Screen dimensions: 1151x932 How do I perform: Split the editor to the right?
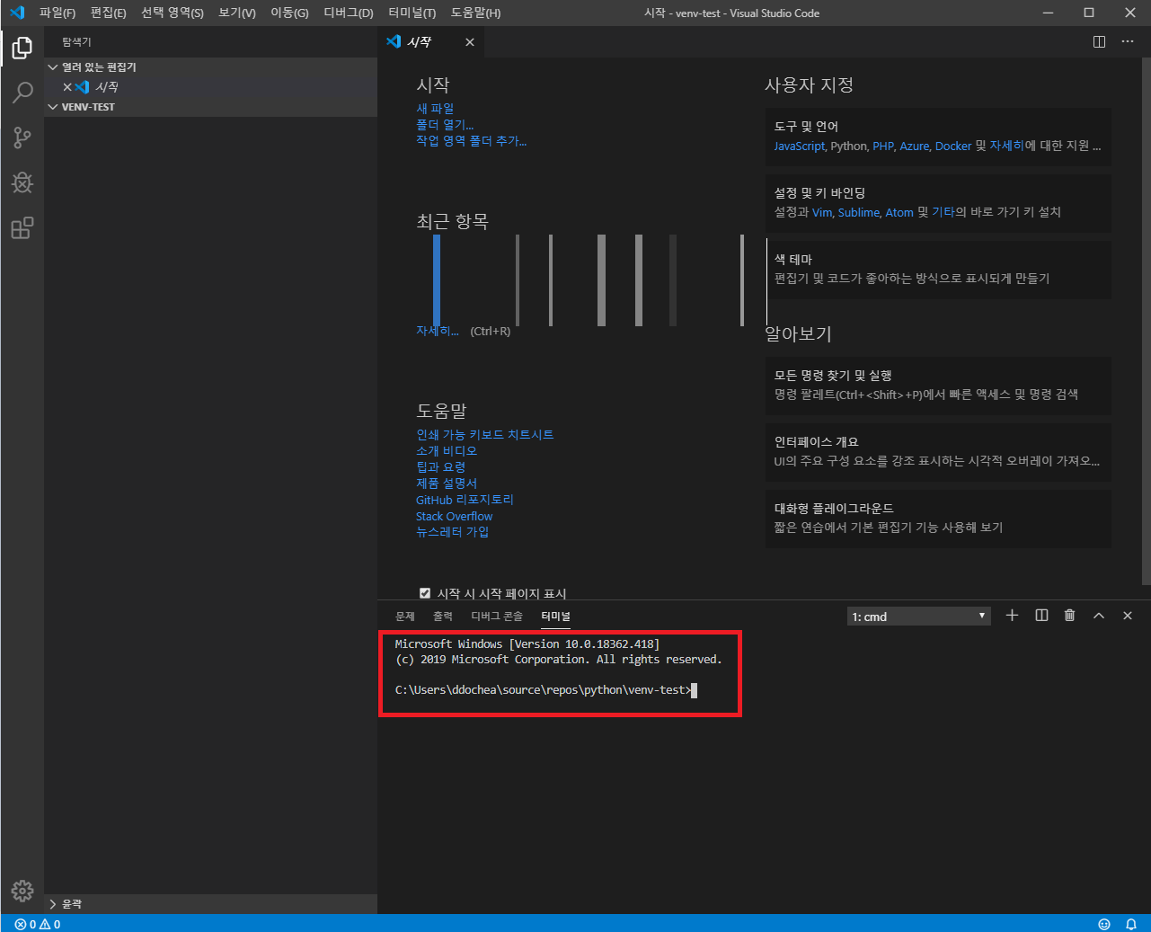tap(1099, 42)
